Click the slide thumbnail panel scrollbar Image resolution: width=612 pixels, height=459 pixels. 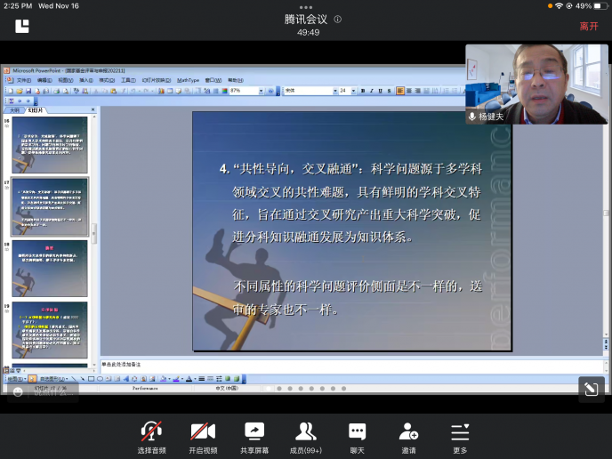(x=93, y=233)
